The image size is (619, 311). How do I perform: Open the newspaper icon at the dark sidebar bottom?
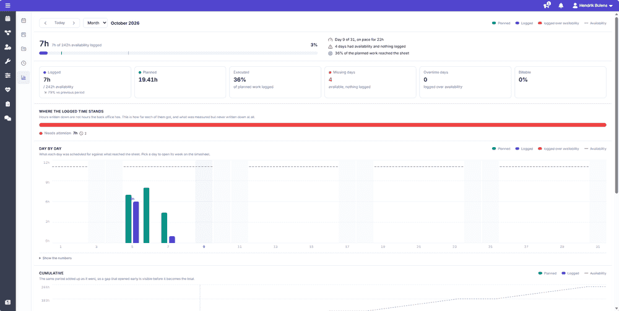pyautogui.click(x=7, y=302)
